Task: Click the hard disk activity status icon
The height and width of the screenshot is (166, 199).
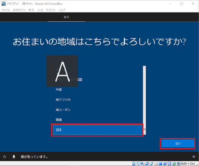Action: coord(134,164)
